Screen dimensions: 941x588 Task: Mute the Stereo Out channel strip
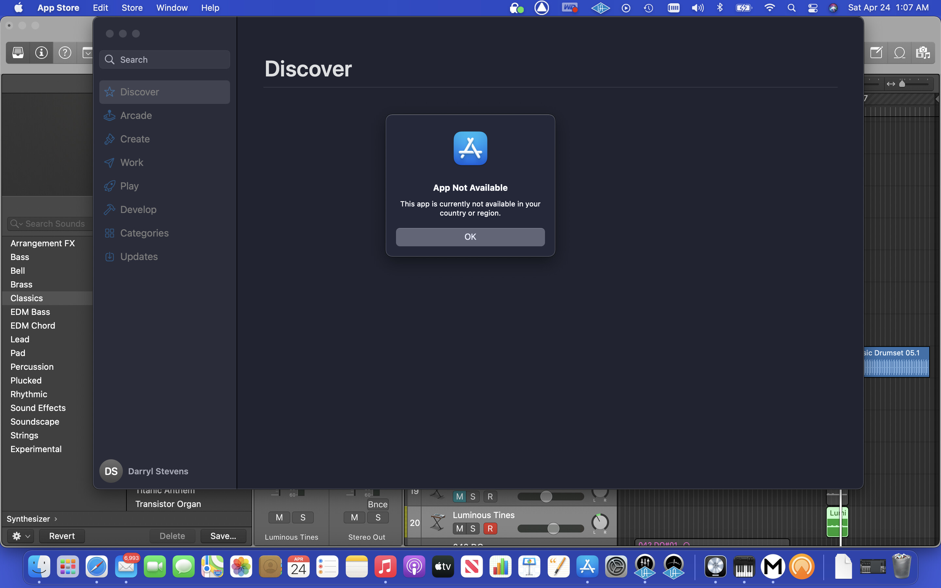(x=354, y=518)
